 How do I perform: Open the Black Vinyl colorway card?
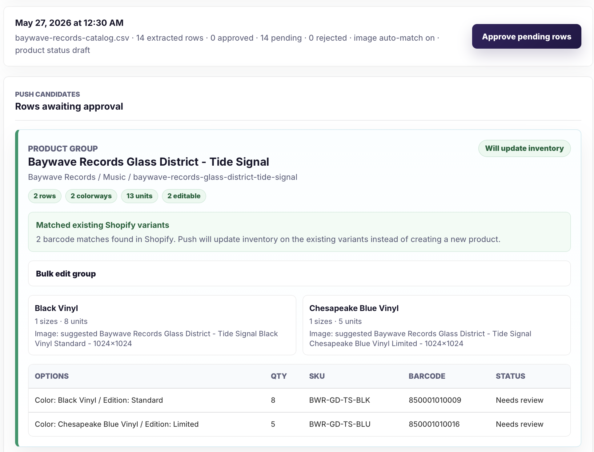coord(162,325)
